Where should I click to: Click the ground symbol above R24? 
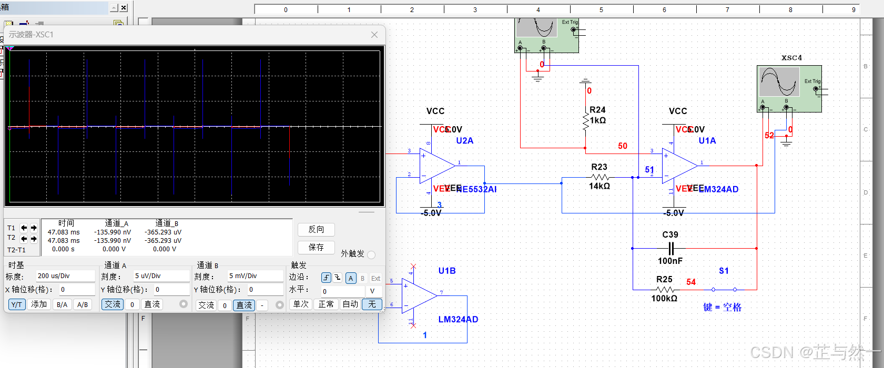(x=585, y=81)
